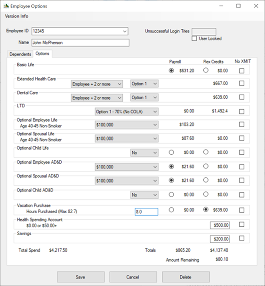
Task: Open Optional Employee AD&D amount dropdown
Action: 127,167
